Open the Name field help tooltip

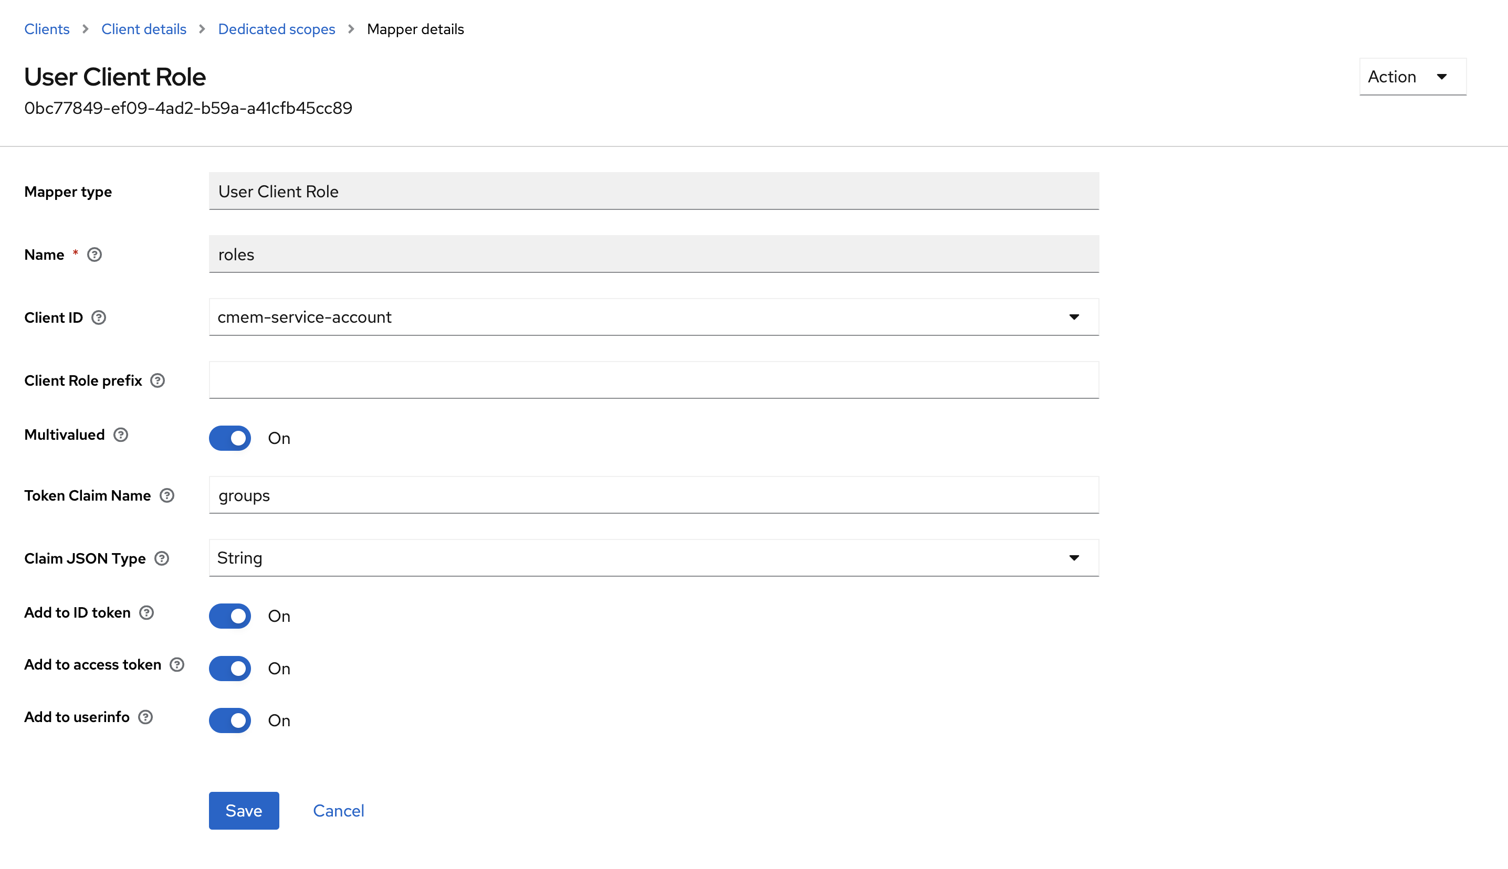pos(95,255)
